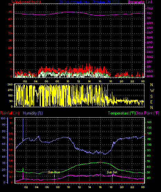
Task: Click the 360 wind direction value
Action: click(10, 84)
